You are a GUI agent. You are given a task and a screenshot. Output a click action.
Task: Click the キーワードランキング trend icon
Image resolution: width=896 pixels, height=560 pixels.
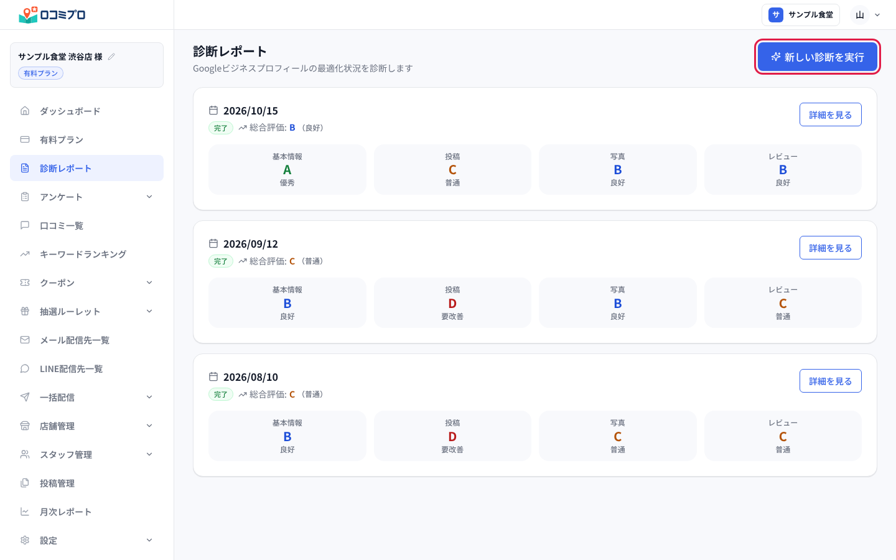point(25,254)
